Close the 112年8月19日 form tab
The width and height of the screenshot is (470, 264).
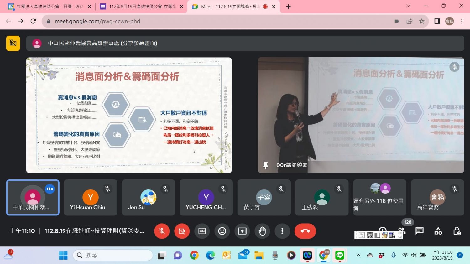(x=181, y=7)
